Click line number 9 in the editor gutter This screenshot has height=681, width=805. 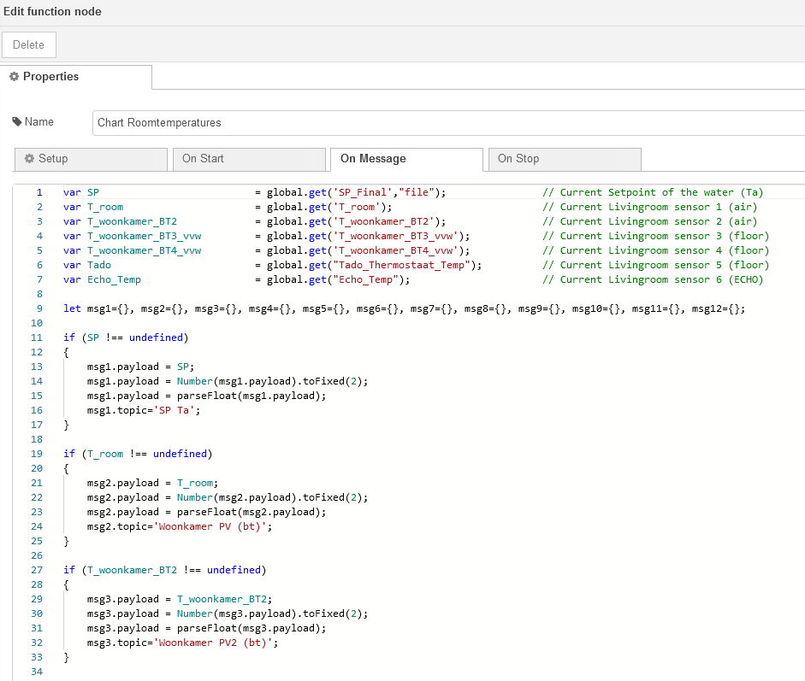pos(38,308)
